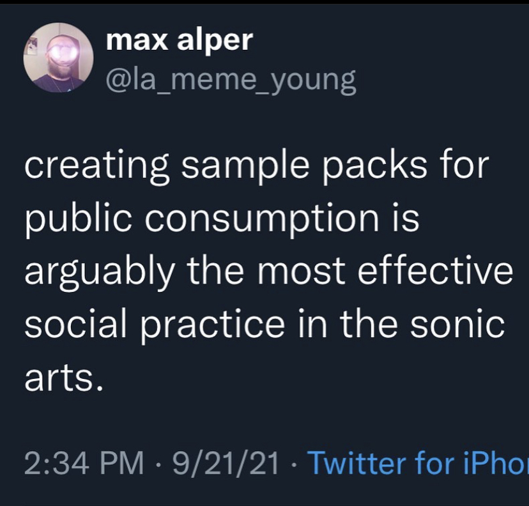Click the word "creating" in the tweet
Image resolution: width=529 pixels, height=506 pixels.
(x=96, y=166)
